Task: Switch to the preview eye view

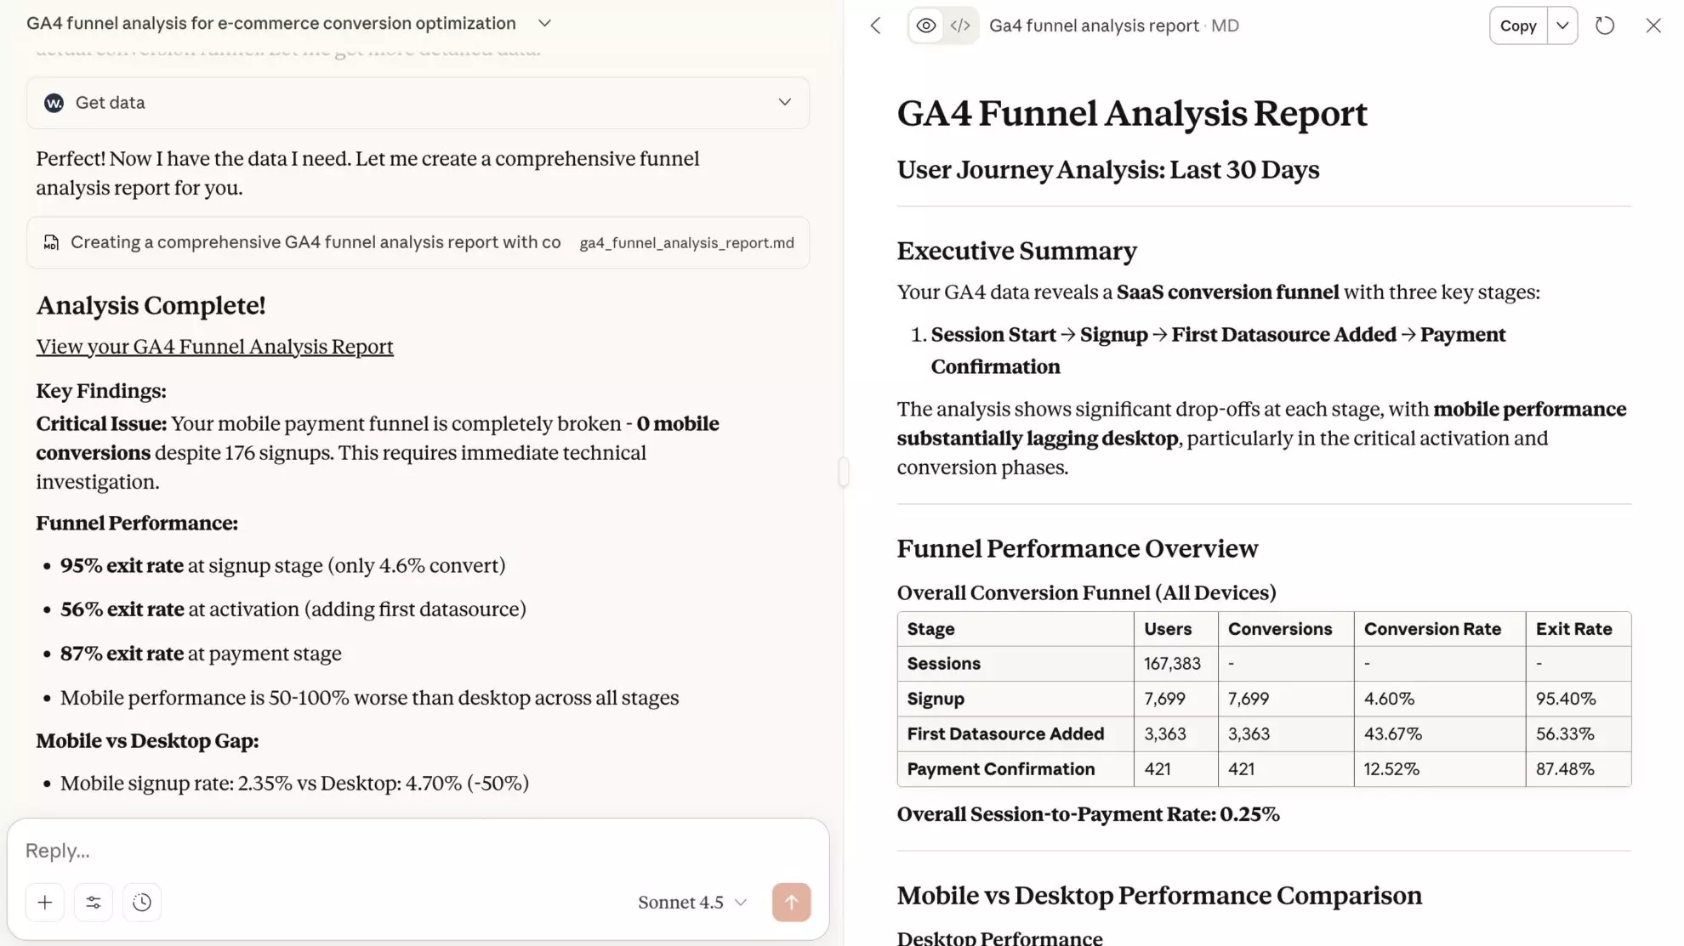Action: pyautogui.click(x=926, y=25)
